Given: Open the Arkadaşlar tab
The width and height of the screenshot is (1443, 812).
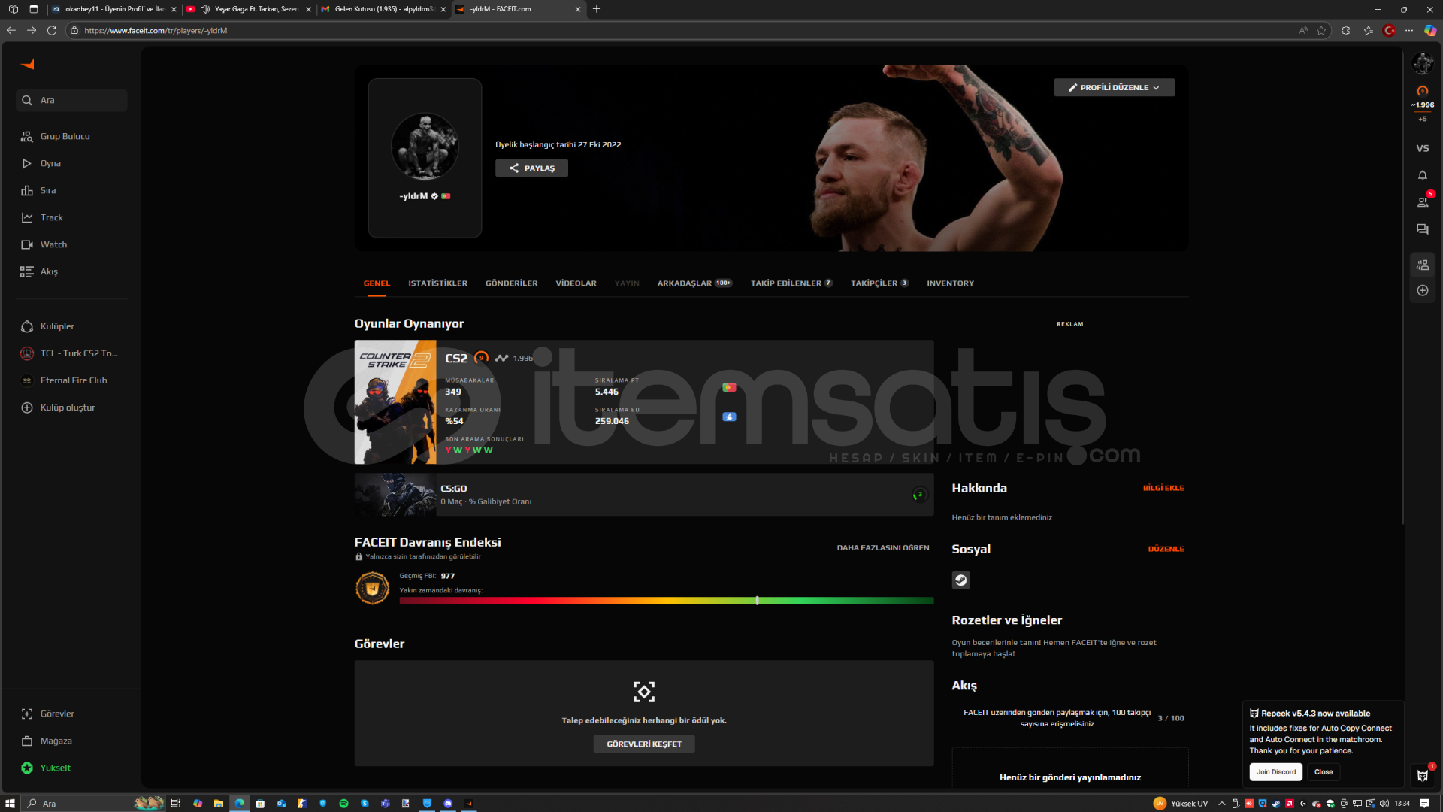Looking at the screenshot, I should (x=694, y=283).
